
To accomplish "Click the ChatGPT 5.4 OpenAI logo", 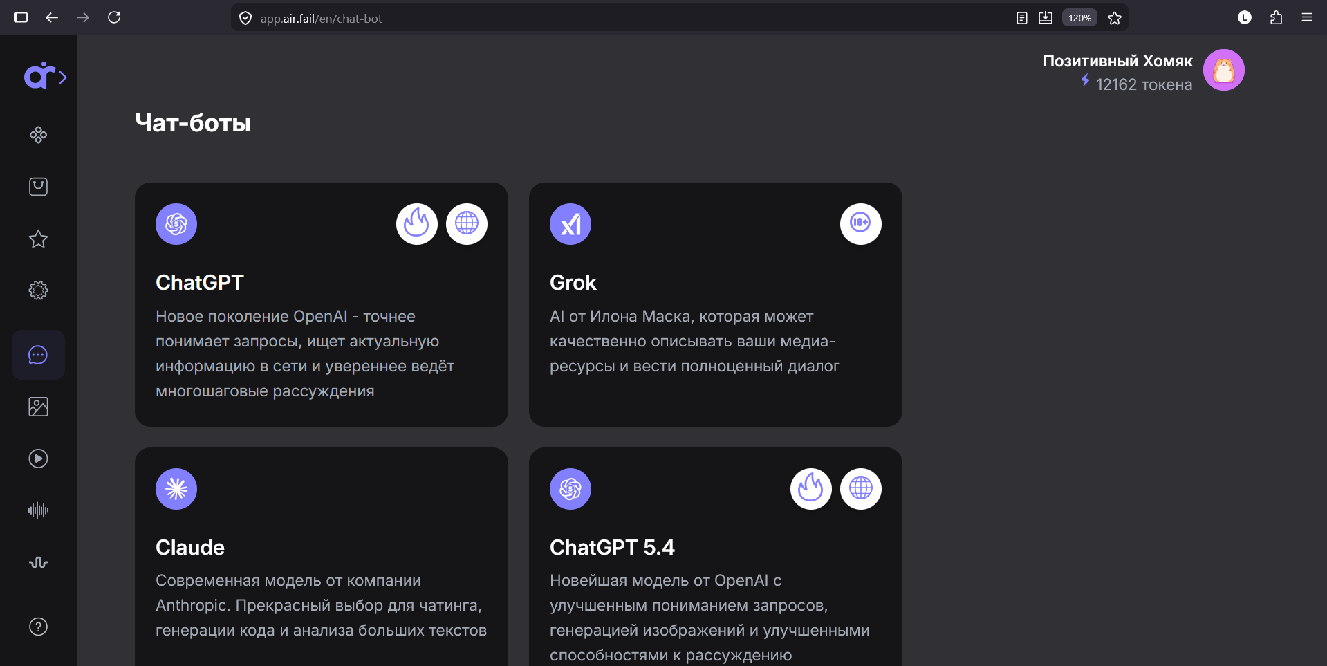I will pyautogui.click(x=570, y=489).
